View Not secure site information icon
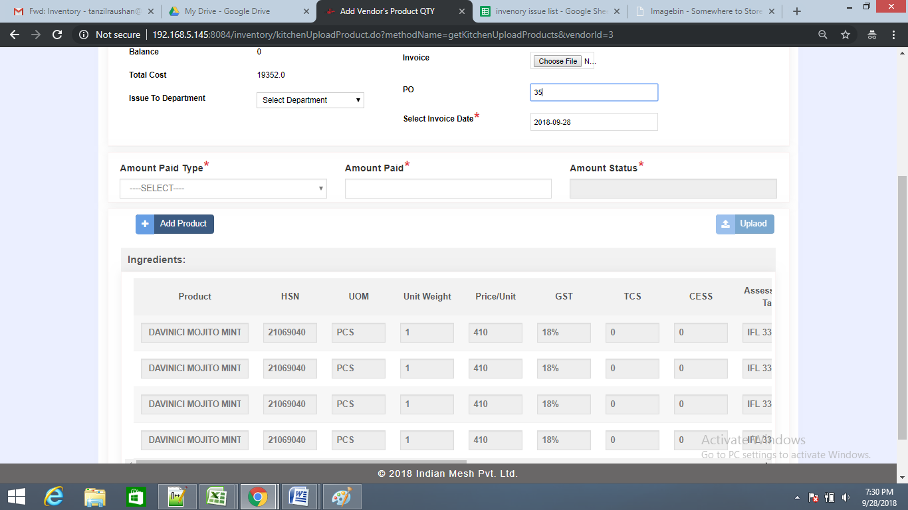 (x=84, y=35)
